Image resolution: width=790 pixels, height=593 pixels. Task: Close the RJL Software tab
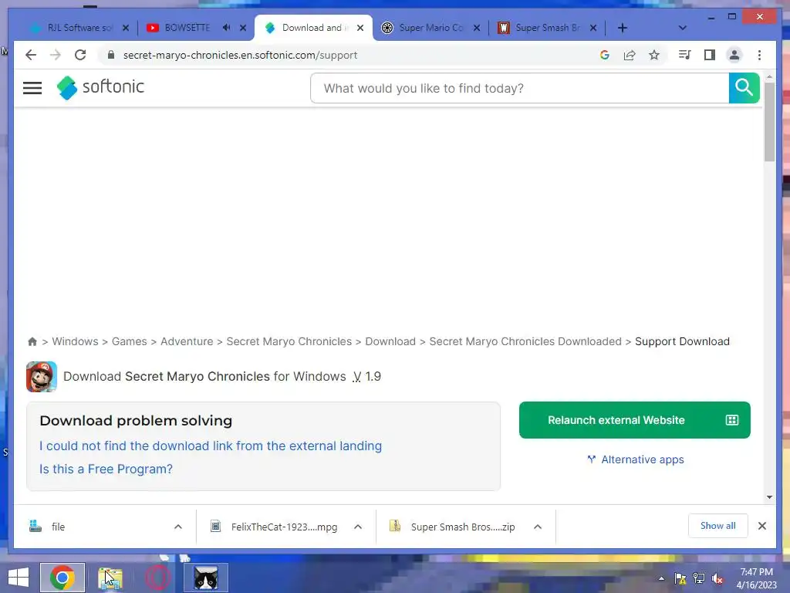[x=126, y=28]
